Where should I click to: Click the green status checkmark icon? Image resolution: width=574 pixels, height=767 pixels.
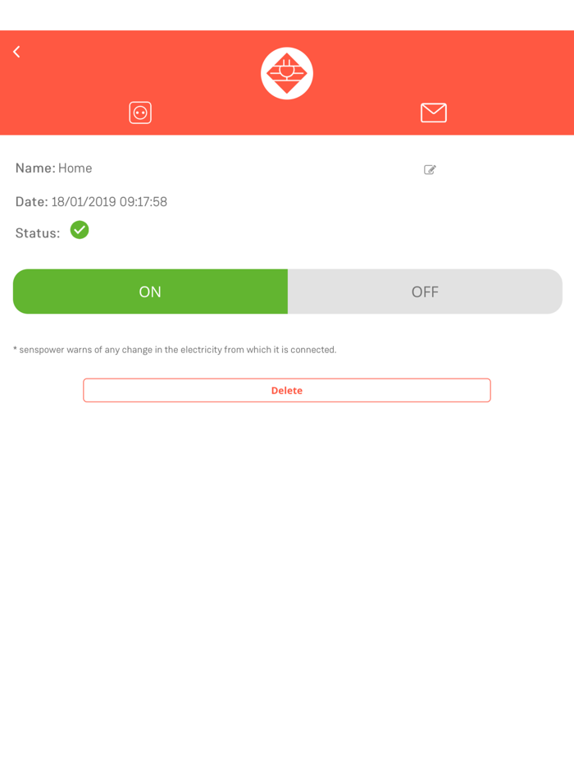pos(80,230)
